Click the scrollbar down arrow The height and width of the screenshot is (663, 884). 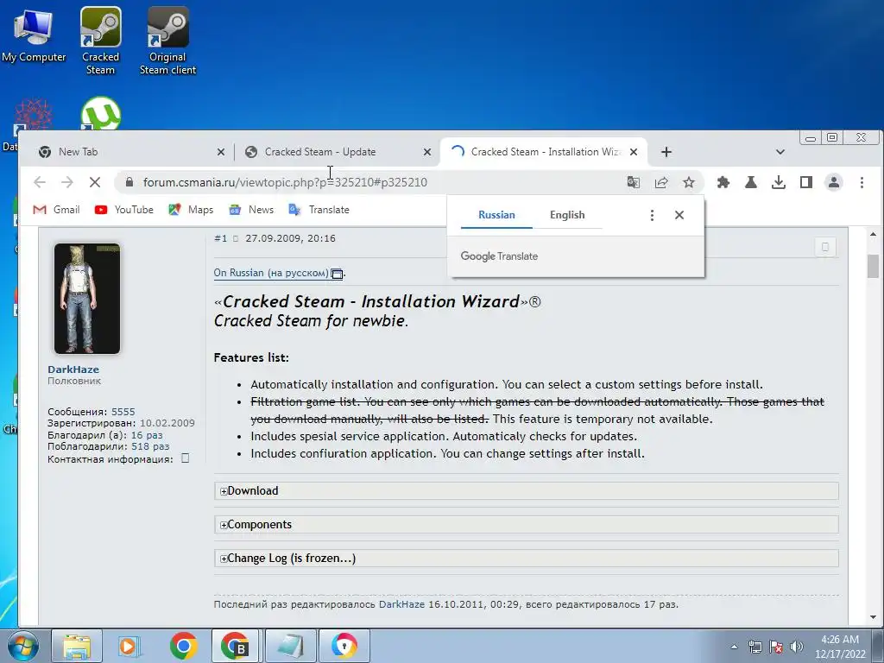(873, 617)
